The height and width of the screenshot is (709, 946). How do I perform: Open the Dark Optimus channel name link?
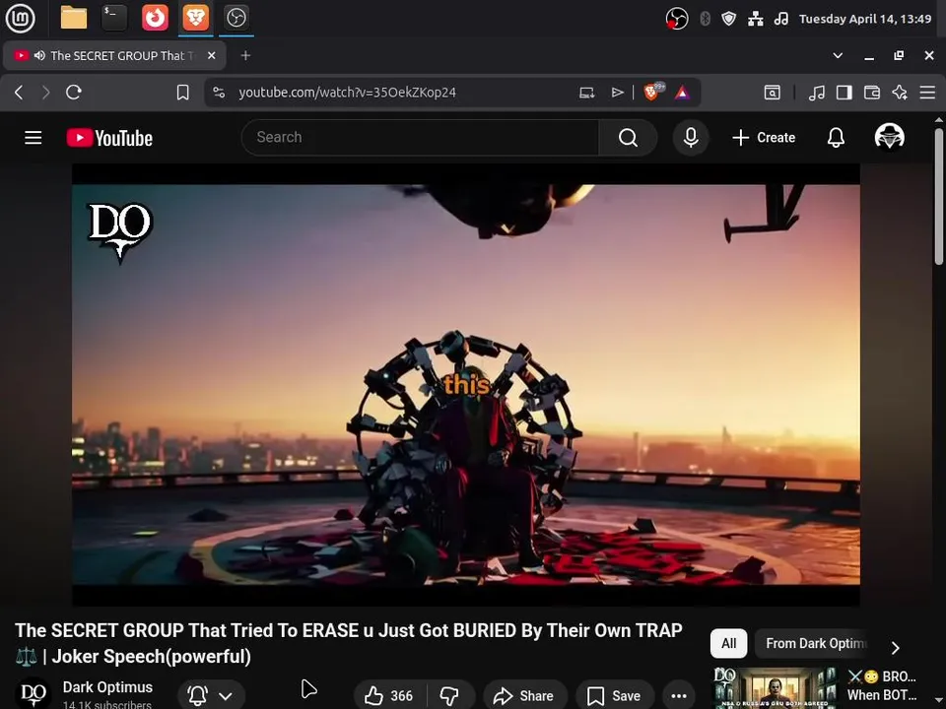click(107, 687)
